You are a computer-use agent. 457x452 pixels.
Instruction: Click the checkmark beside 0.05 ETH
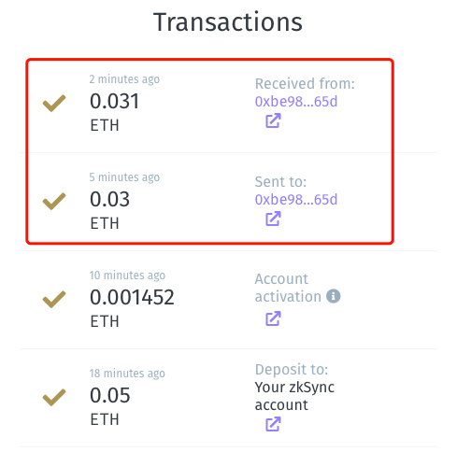coord(54,397)
